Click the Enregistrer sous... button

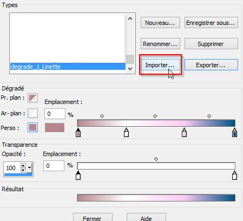tap(211, 23)
